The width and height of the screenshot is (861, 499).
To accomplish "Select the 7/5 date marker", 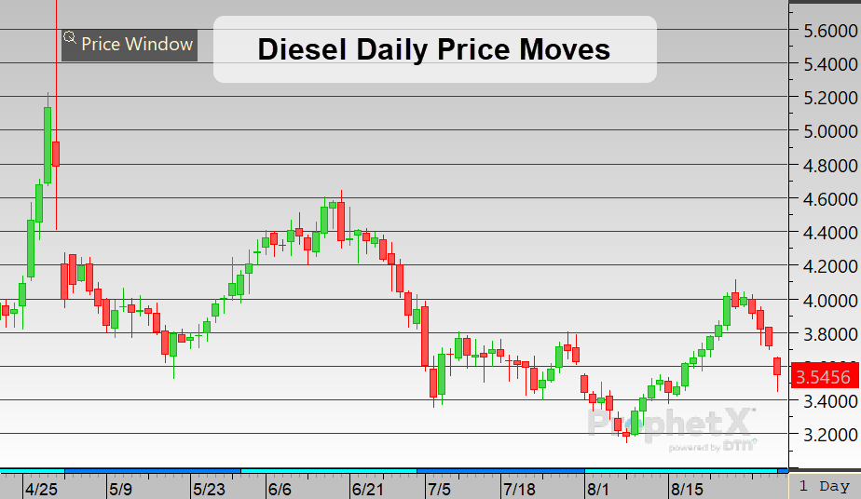I will (x=438, y=488).
